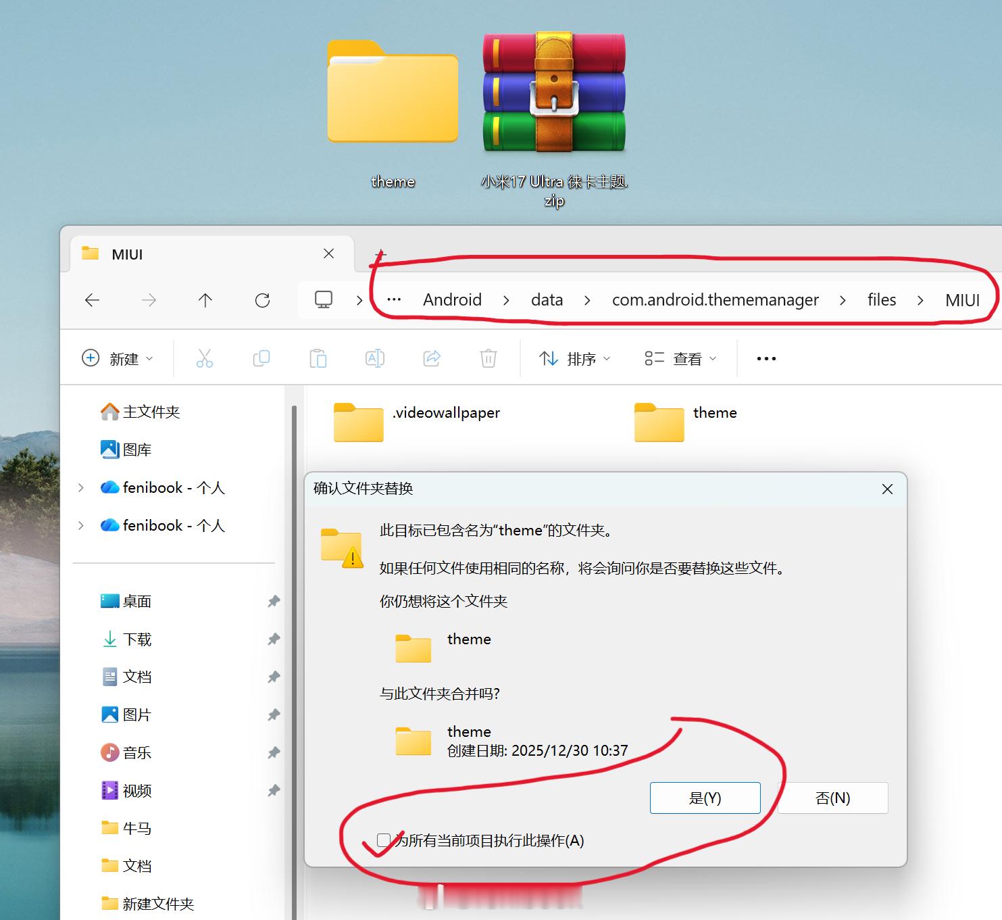The height and width of the screenshot is (920, 1002).
Task: Open 图片 quick access folder
Action: tap(126, 715)
